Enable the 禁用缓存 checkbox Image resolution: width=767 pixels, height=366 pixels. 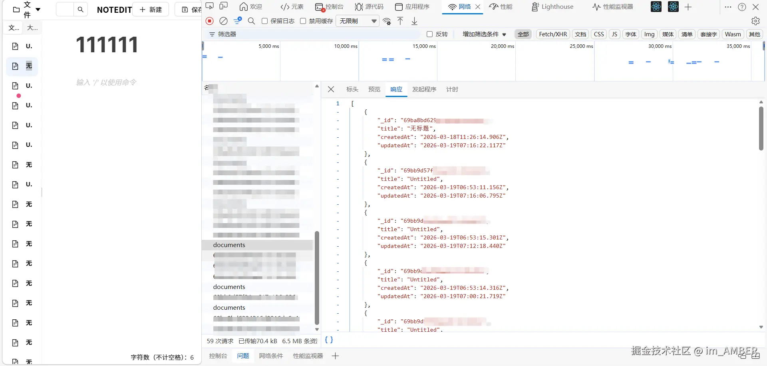tap(303, 21)
